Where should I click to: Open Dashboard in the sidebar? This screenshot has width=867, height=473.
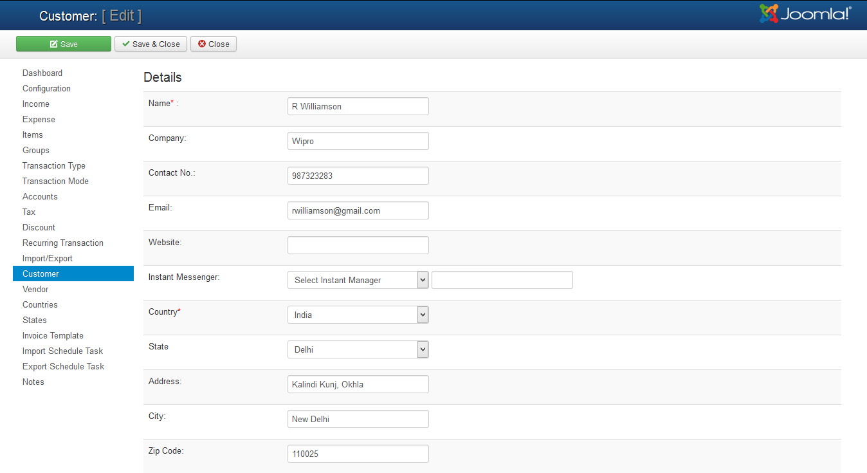(x=42, y=73)
